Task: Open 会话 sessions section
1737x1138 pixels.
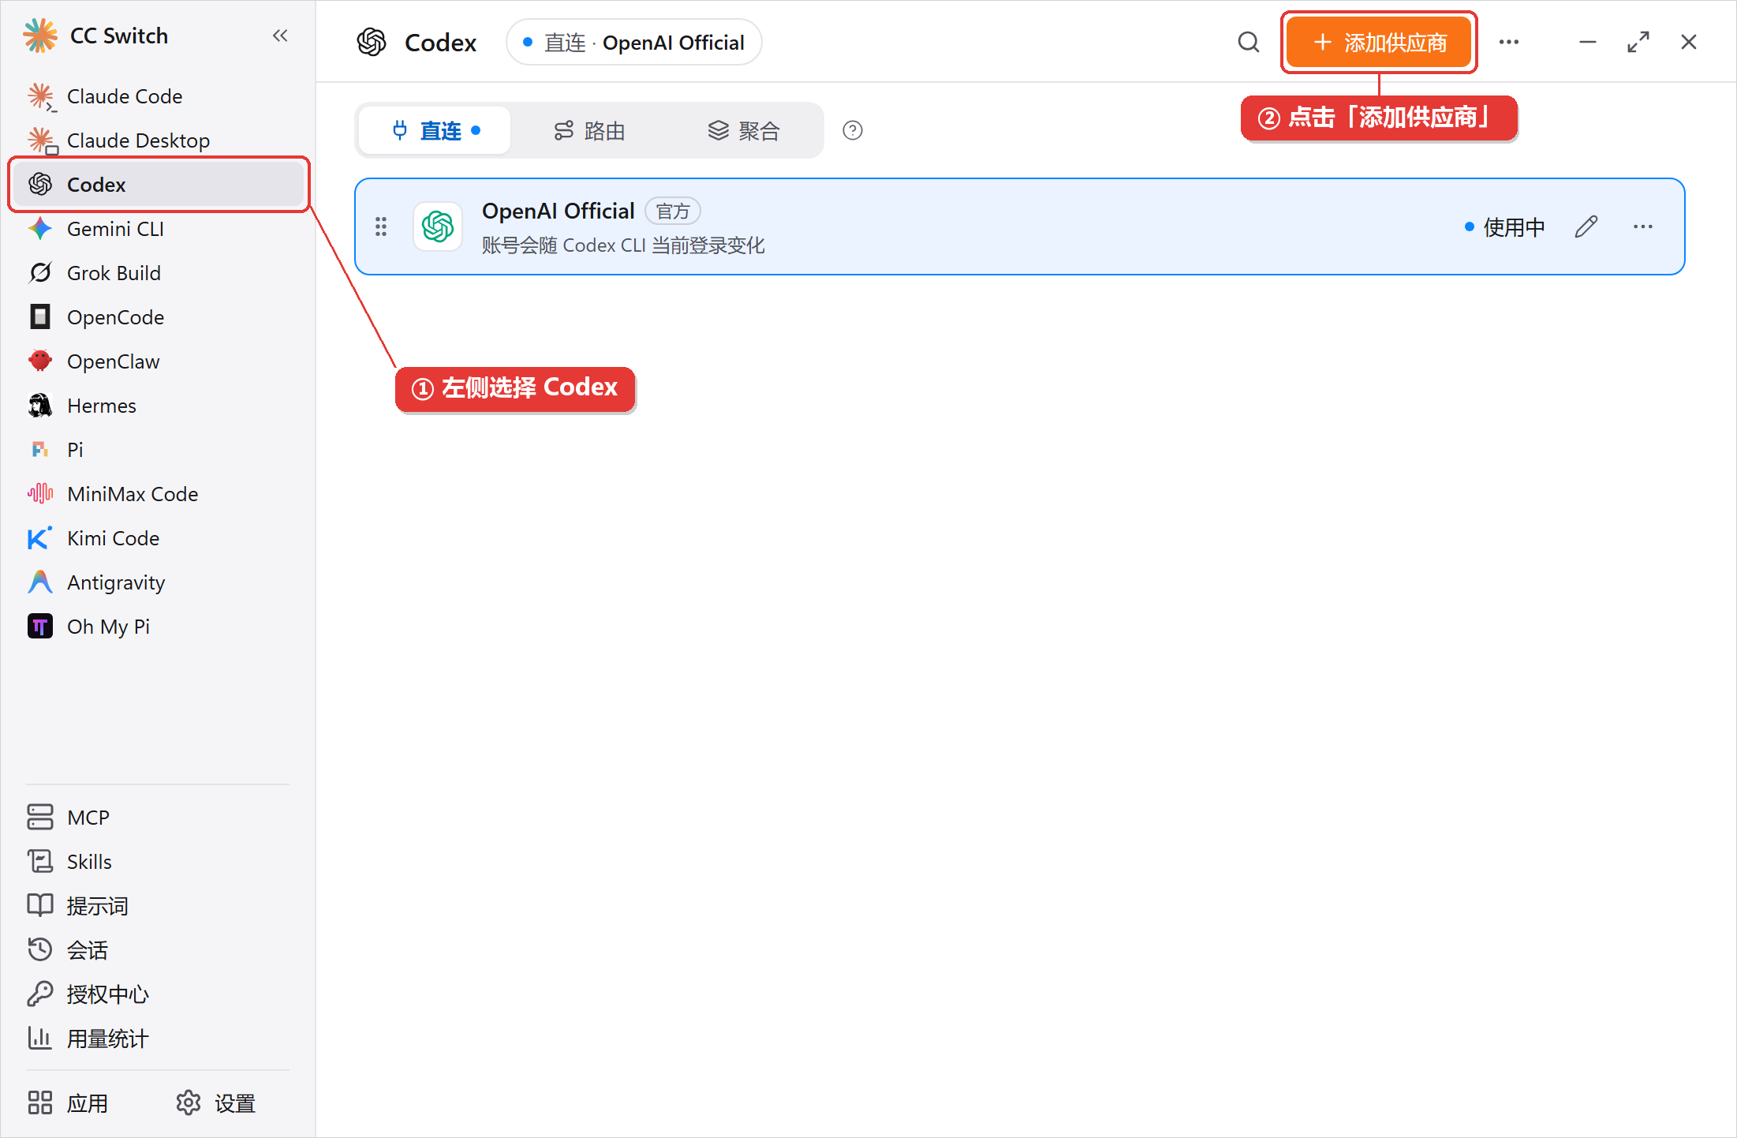Action: point(158,950)
